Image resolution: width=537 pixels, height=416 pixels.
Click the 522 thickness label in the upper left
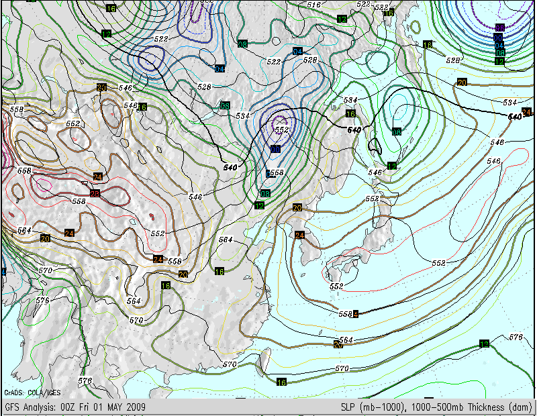coord(161,39)
